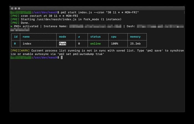Click the '[PM2] Done.' line
The height and width of the screenshot is (124, 194).
pos(20,23)
